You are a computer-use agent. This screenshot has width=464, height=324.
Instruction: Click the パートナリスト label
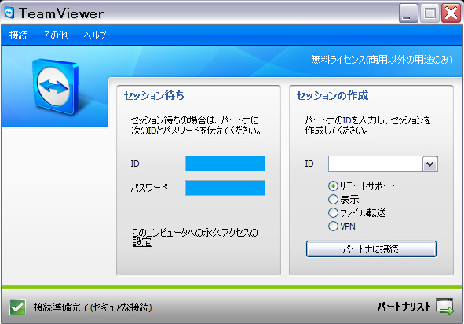tap(404, 307)
